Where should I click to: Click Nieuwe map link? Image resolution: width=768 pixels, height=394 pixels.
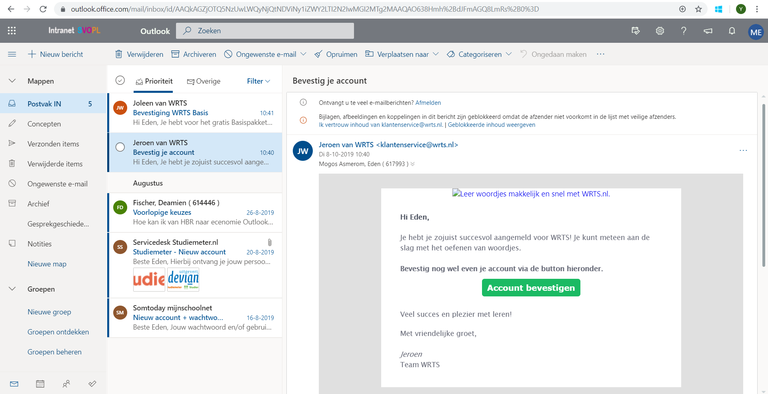(x=47, y=264)
